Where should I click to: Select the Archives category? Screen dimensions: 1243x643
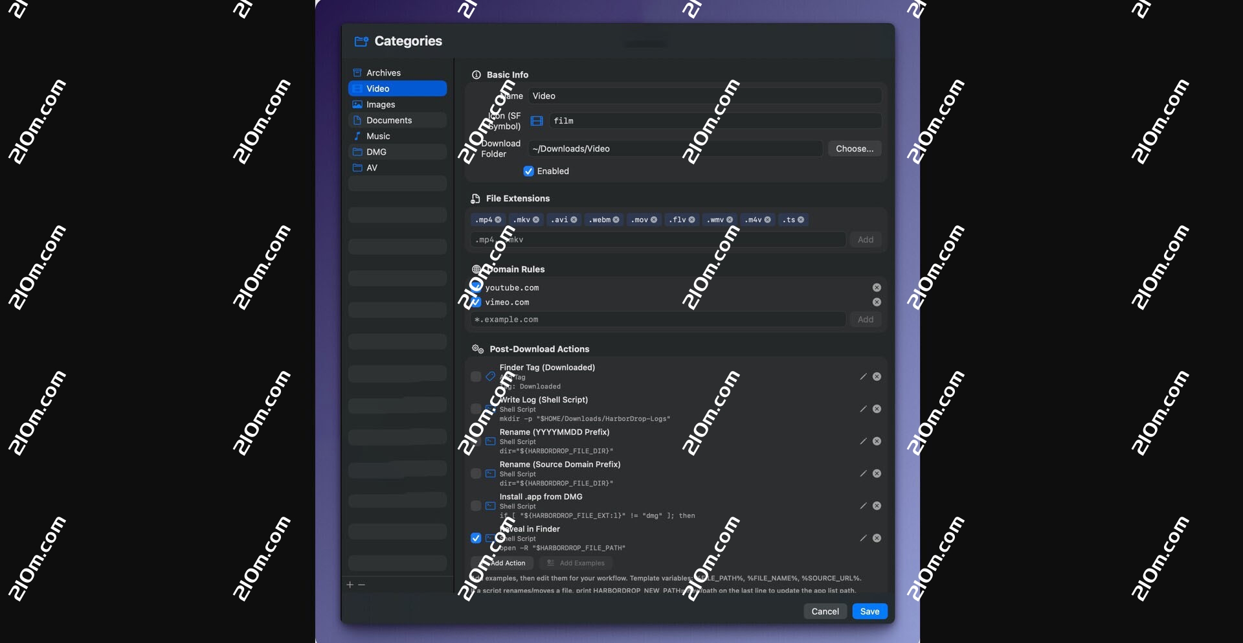[x=385, y=73]
